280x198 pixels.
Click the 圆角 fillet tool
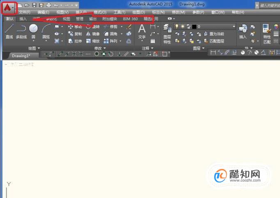click(110, 34)
